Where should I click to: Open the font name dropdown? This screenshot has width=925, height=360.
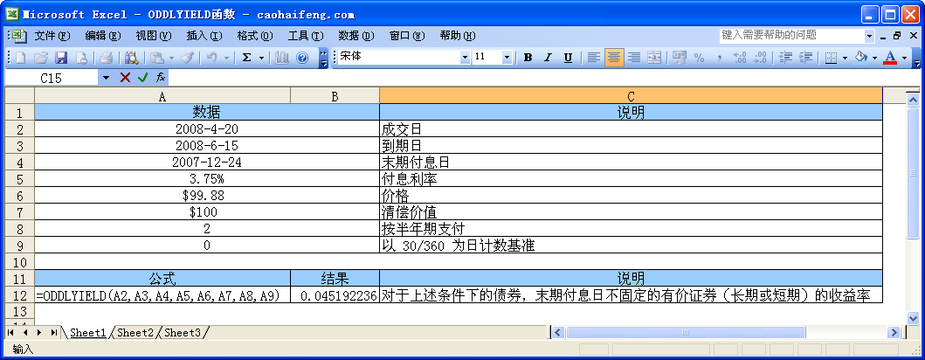click(x=466, y=58)
